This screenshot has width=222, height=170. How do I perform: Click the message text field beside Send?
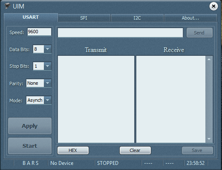coord(120,33)
